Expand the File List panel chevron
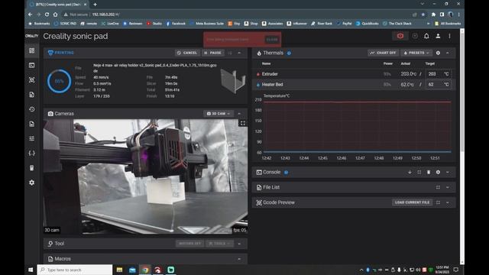The height and width of the screenshot is (275, 489). 448,187
